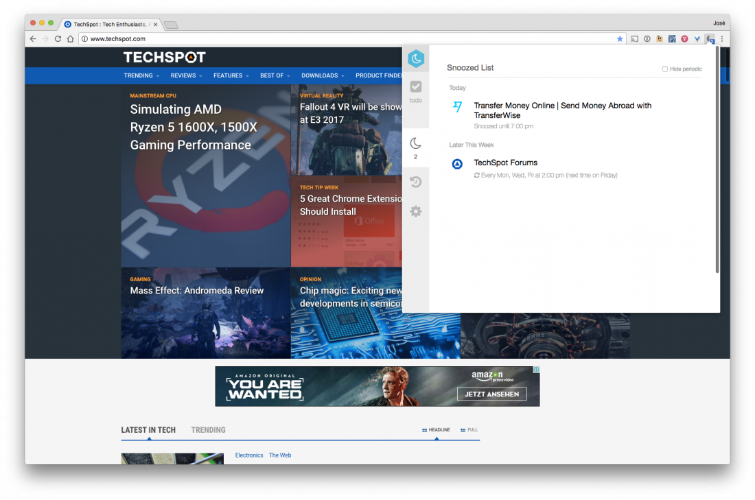Viewport: 755px width, 500px height.
Task: Click the bookmark star in address bar
Action: click(620, 39)
